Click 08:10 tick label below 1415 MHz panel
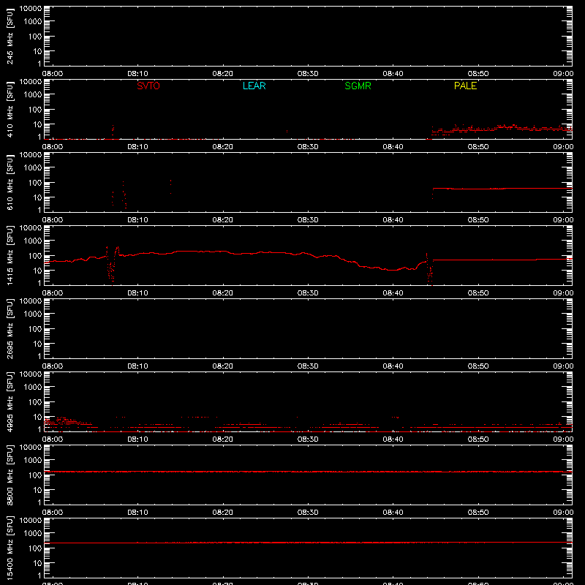 coord(137,293)
